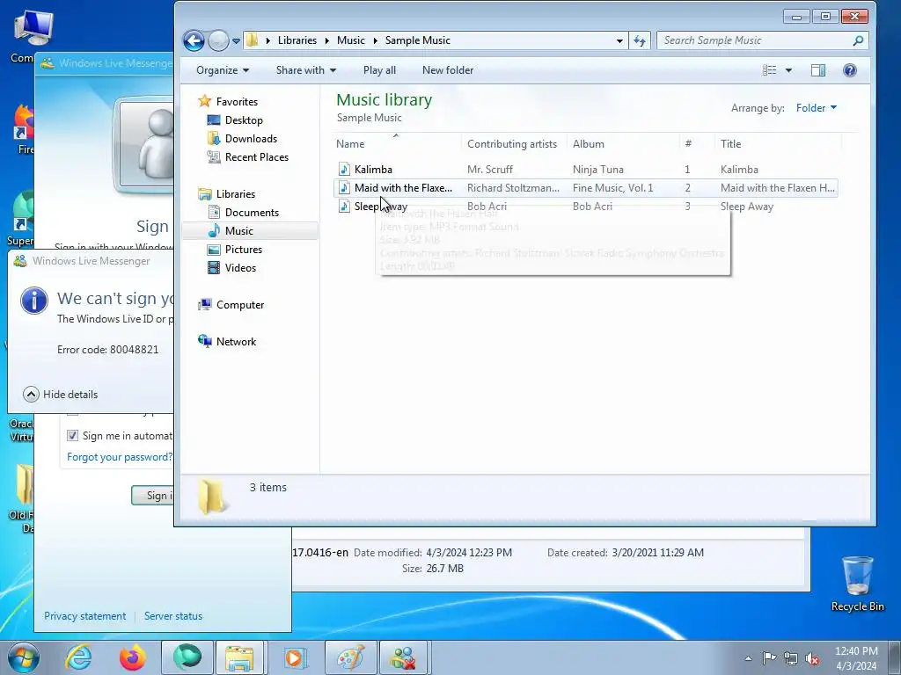Open Windows Media Player from taskbar
Screen dimensions: 901x675
click(294, 657)
